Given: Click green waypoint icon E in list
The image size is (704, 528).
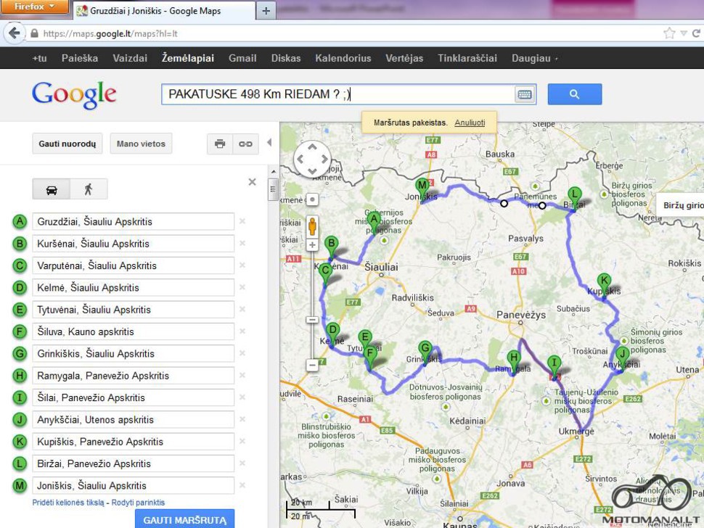Looking at the screenshot, I should (x=20, y=310).
